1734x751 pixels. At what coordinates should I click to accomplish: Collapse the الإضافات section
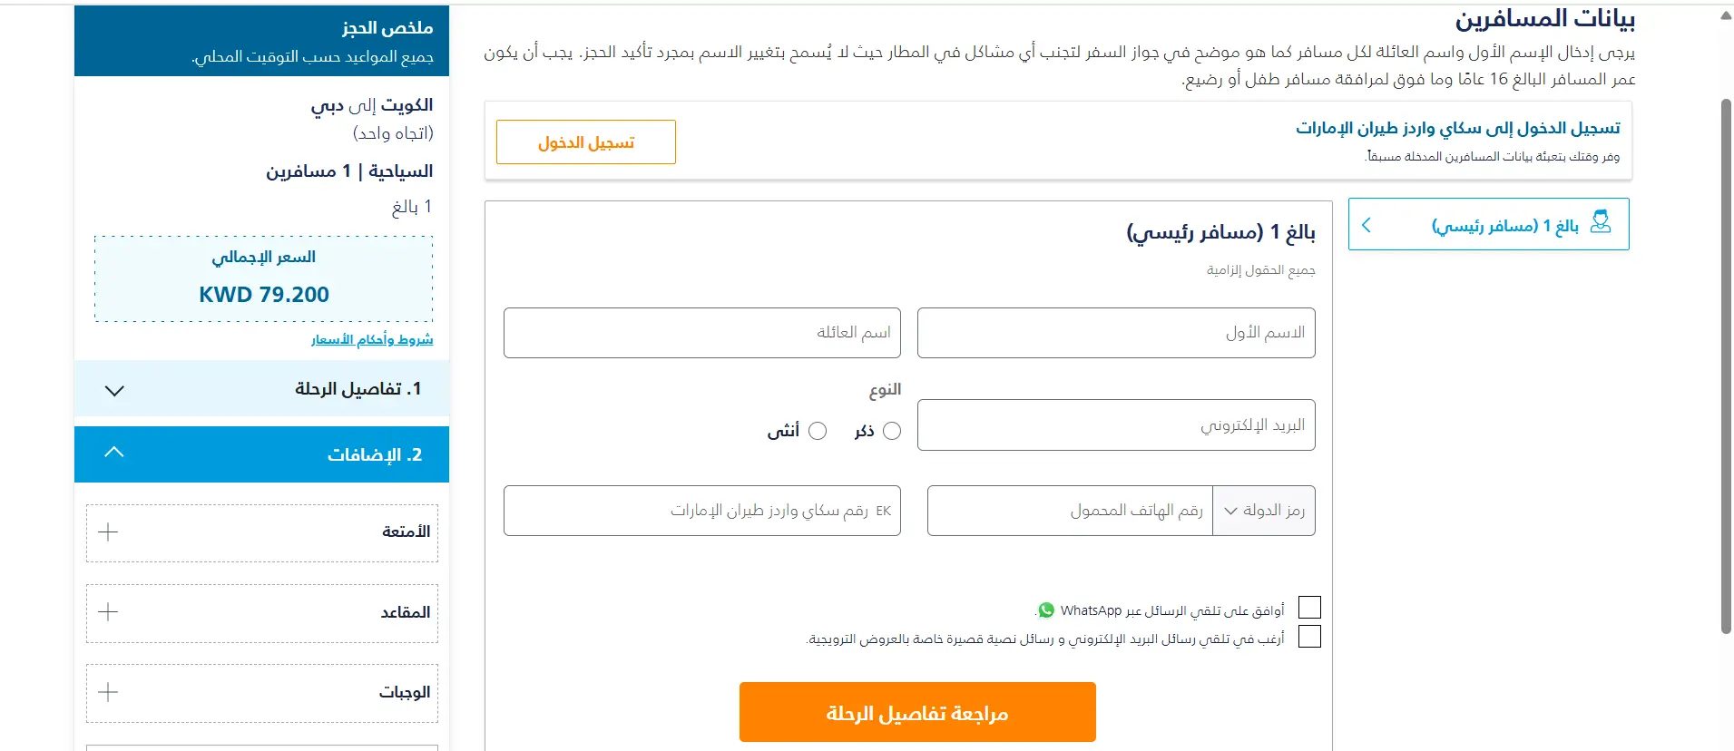[x=261, y=454]
